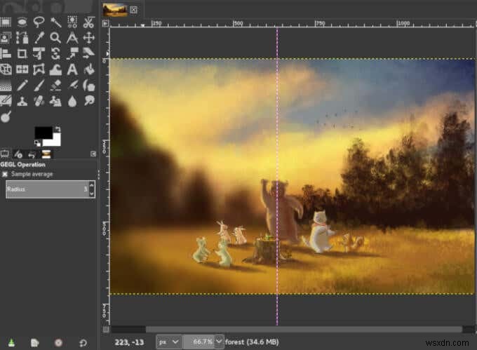Increase Radius with the up arrow
This screenshot has width=477, height=350.
click(x=92, y=185)
